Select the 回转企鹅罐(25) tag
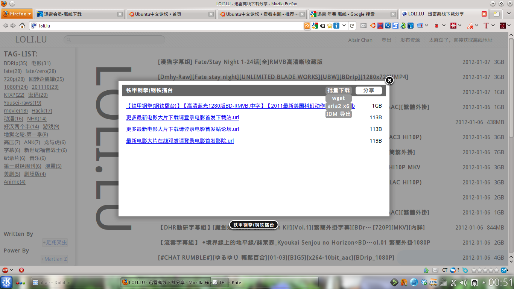This screenshot has height=289, width=514. pyautogui.click(x=46, y=79)
